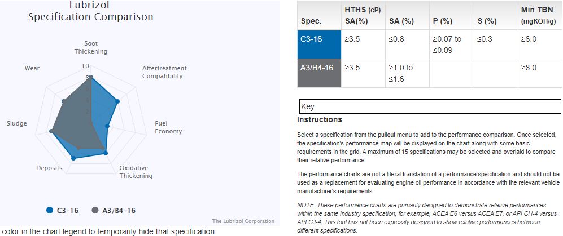Click the data point on the Sludge axis

[x=51, y=131]
